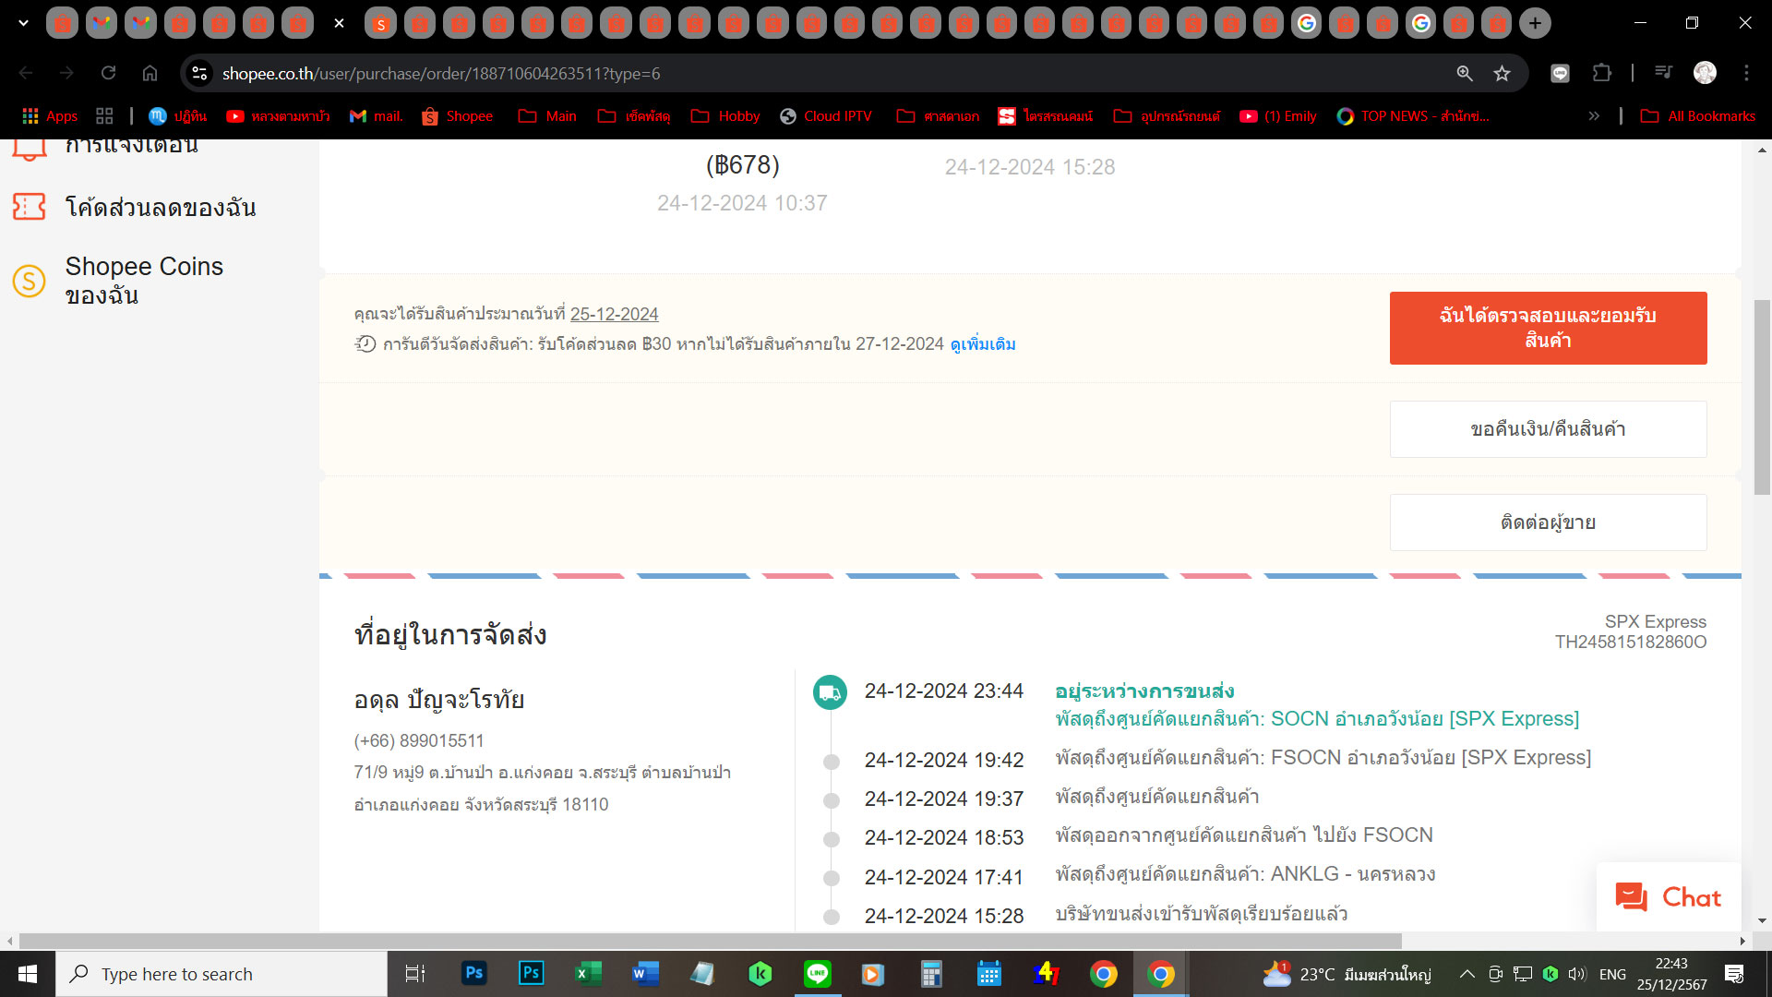Open Photoshop from the taskbar
The width and height of the screenshot is (1772, 997).
coord(473,973)
